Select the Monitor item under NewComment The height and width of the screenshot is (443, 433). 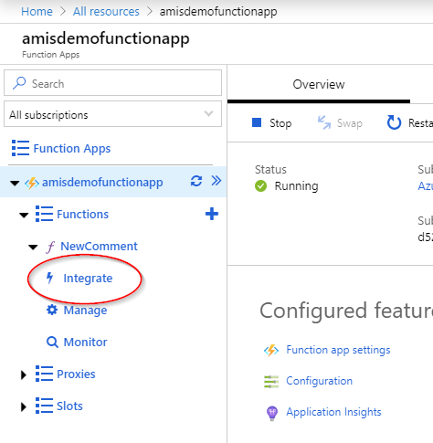tap(85, 342)
